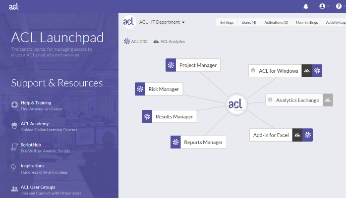Screen dimensions: 346x198
Task: Click ACL for Windows analytics mountain icon
Action: pyautogui.click(x=307, y=71)
